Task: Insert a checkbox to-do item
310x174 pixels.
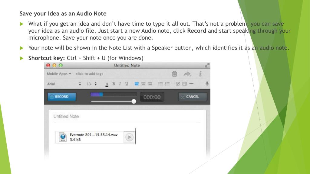Action: point(178,84)
